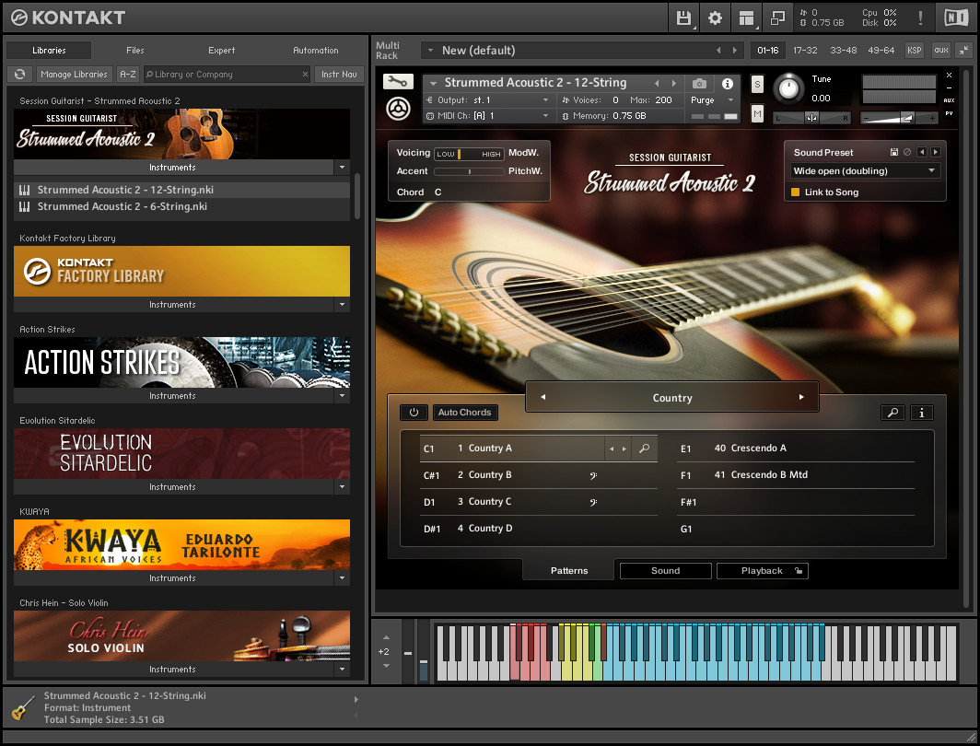Open Multi Rack New (default) dropdown arrow

(x=429, y=50)
